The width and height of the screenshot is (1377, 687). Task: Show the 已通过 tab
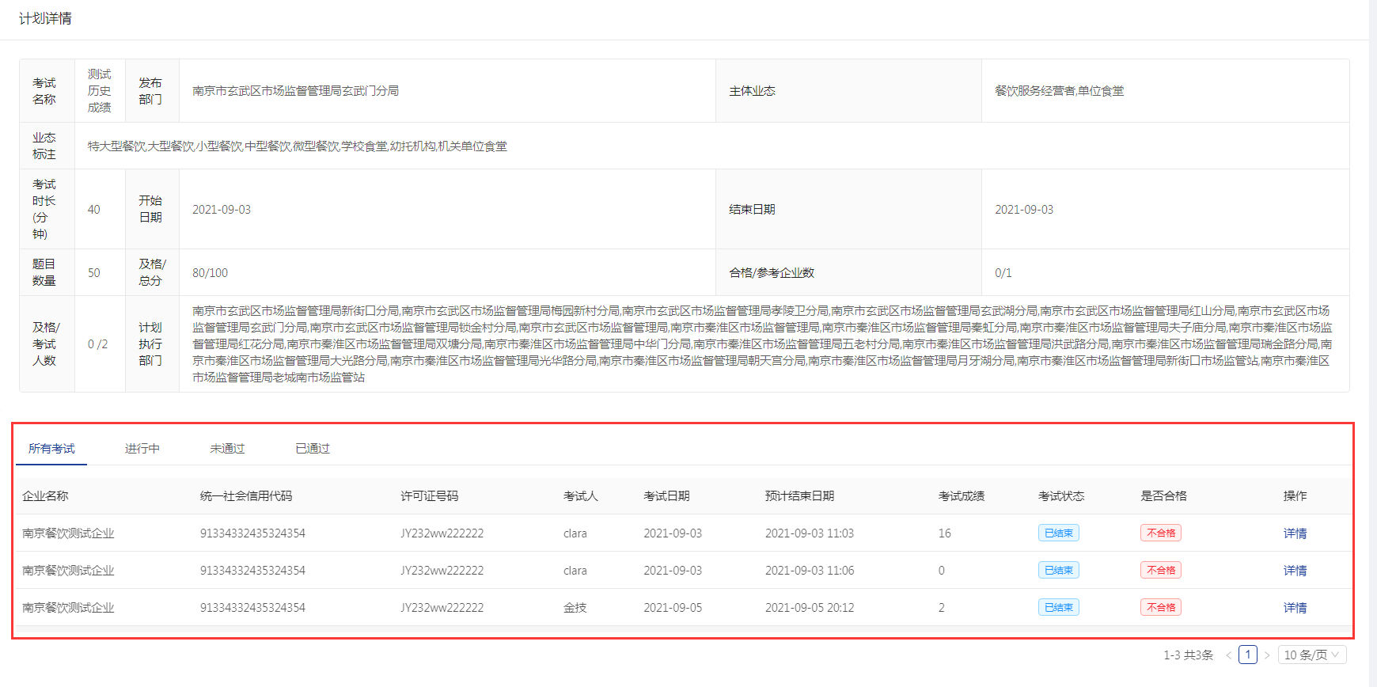[x=313, y=449]
